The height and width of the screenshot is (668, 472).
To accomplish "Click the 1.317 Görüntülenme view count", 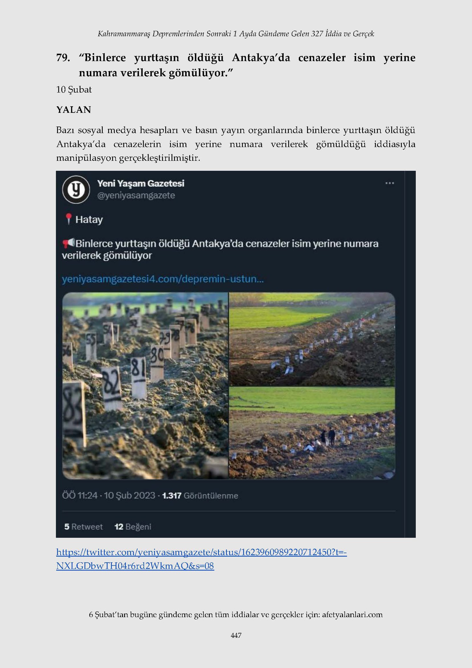I will pyautogui.click(x=200, y=496).
